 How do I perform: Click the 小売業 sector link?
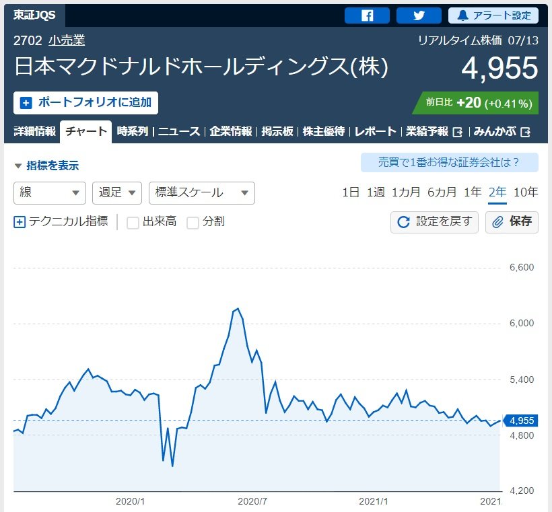pyautogui.click(x=67, y=40)
